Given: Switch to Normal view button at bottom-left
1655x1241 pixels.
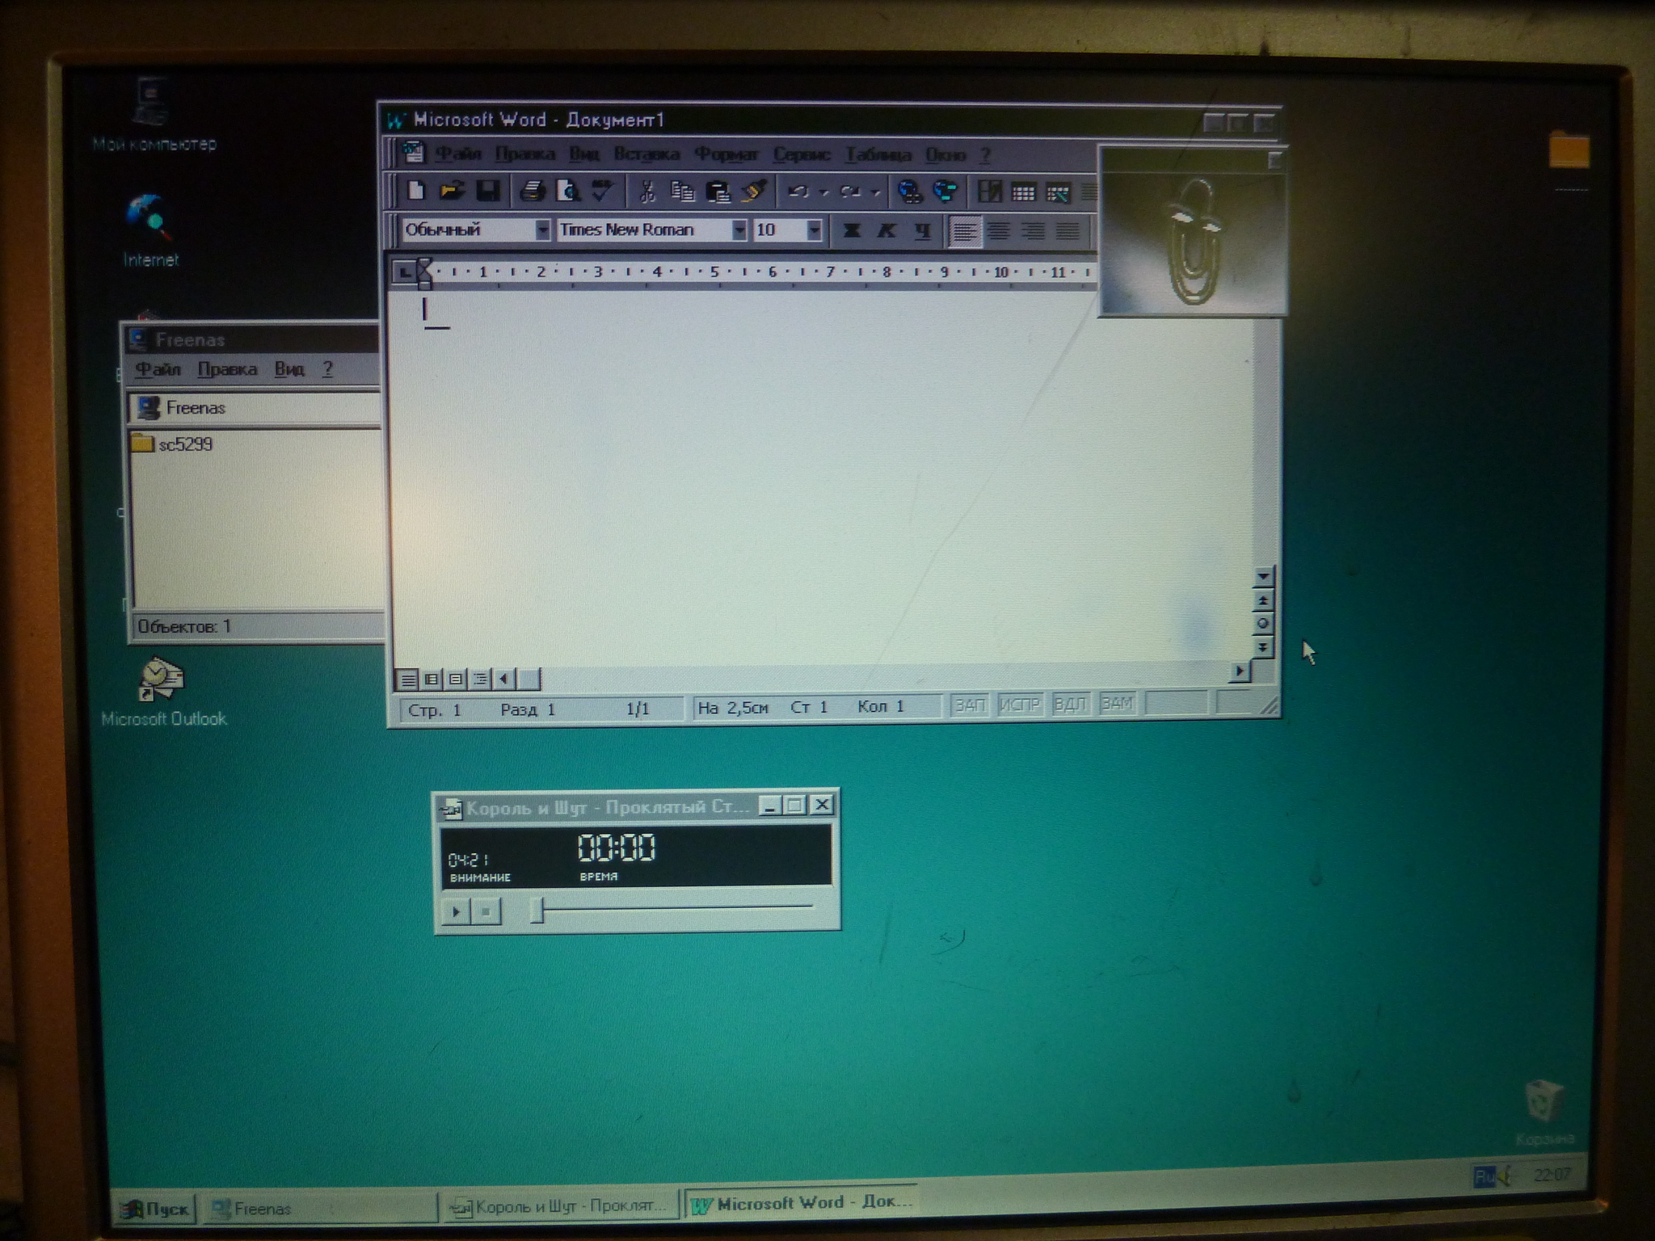Looking at the screenshot, I should tap(409, 679).
